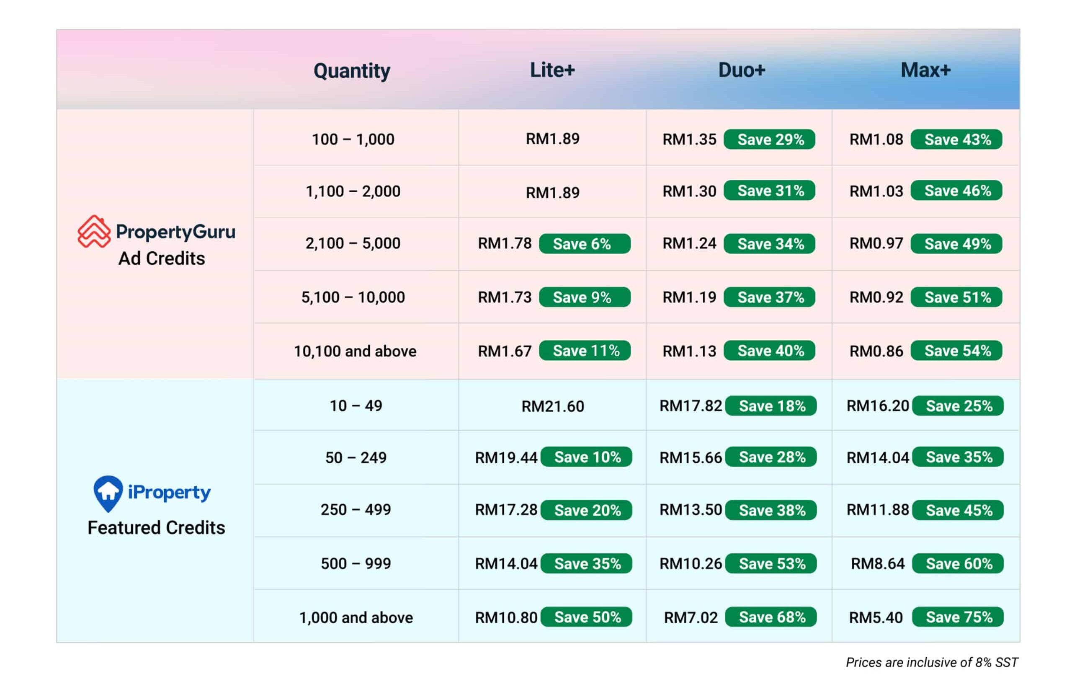
Task: Click the Save 51% badge
Action: (956, 297)
